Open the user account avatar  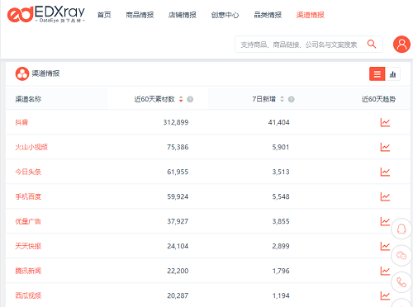401,44
